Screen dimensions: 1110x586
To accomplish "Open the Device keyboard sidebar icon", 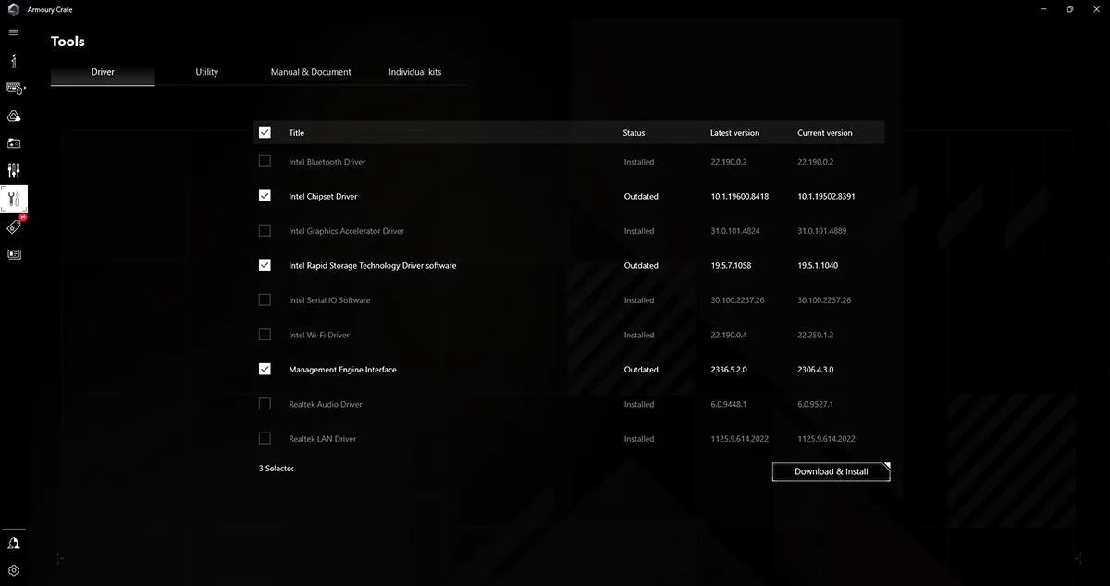I will (14, 88).
